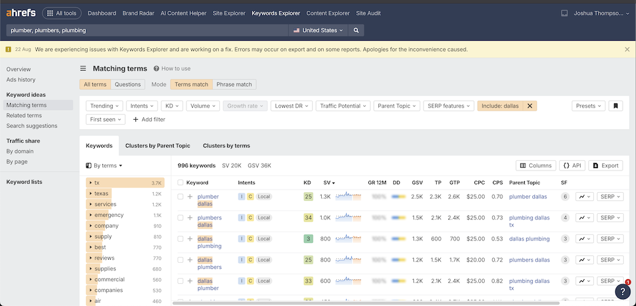This screenshot has height=306, width=636.
Task: Open the Traffic Potential filter dropdown
Action: 343,106
